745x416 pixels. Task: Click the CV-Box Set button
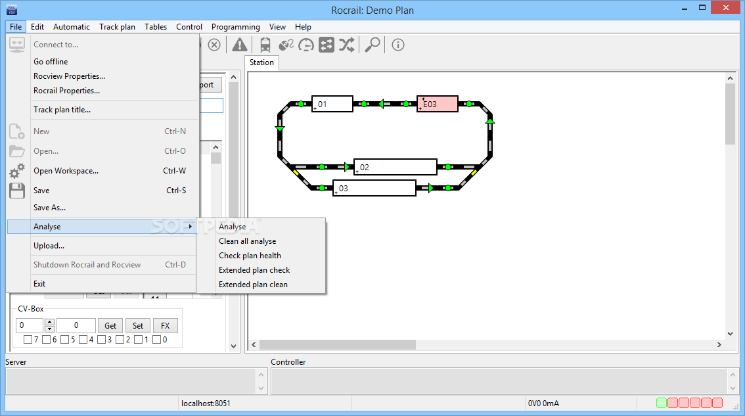[138, 326]
